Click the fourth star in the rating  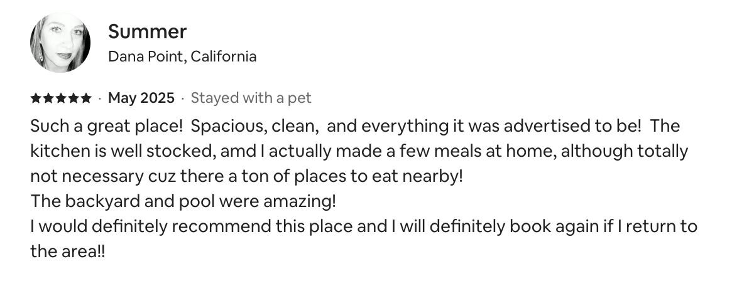[73, 98]
